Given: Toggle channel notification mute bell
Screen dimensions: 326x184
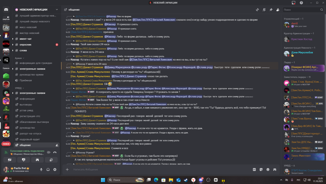Looking at the screenshot, I should tap(264, 10).
